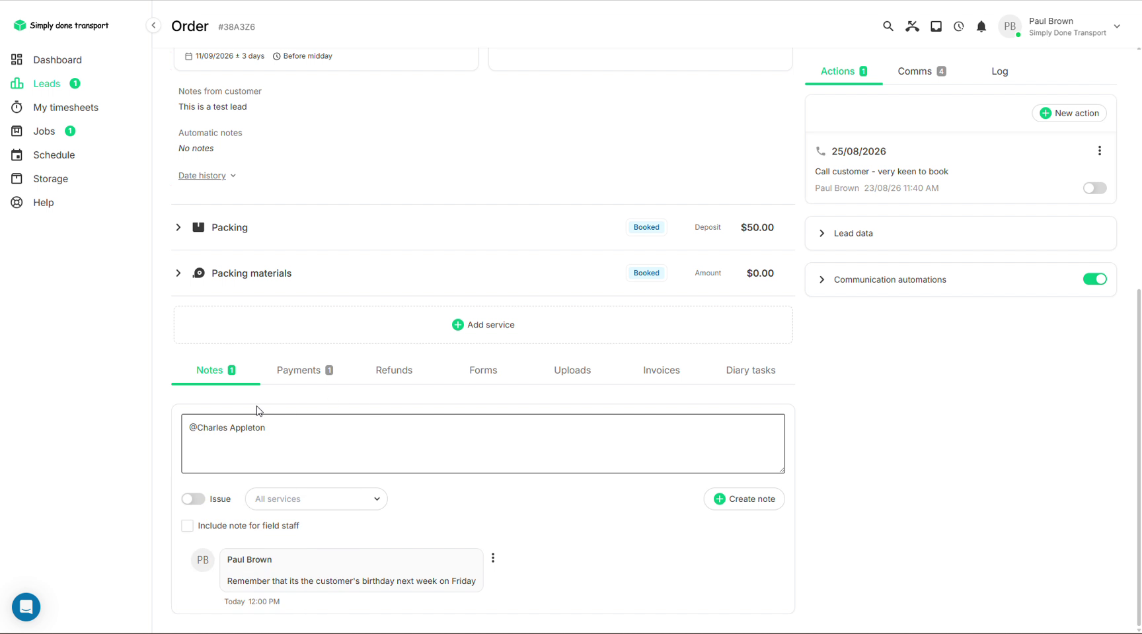The image size is (1142, 634).
Task: Open the All services dropdown
Action: 316,499
